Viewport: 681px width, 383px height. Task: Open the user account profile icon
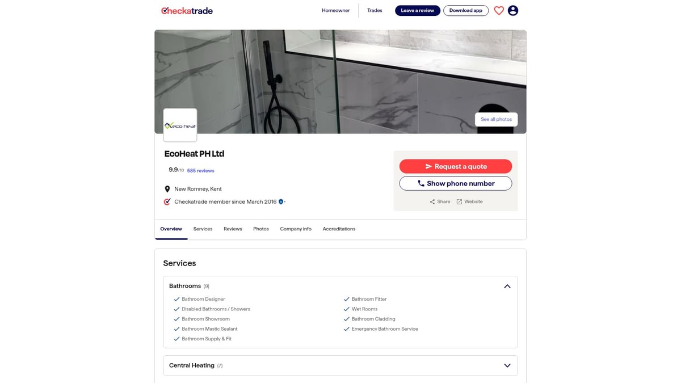tap(513, 10)
